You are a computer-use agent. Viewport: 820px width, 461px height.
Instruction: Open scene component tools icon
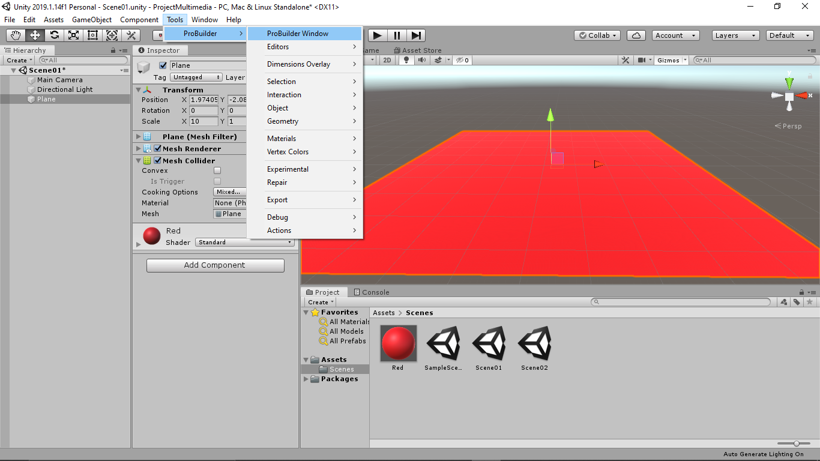tap(626, 60)
